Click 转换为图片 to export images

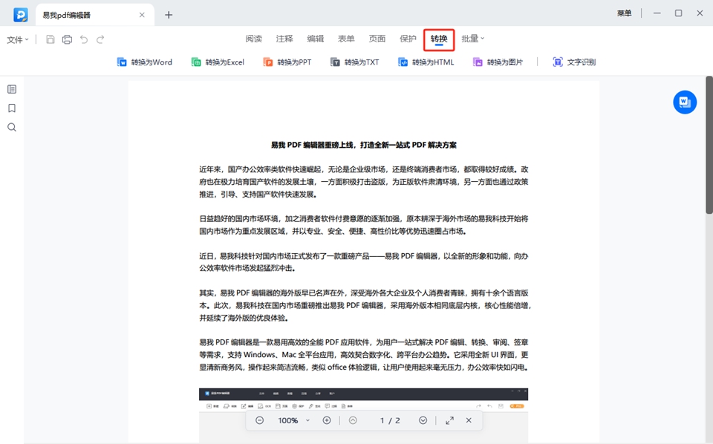click(x=498, y=62)
